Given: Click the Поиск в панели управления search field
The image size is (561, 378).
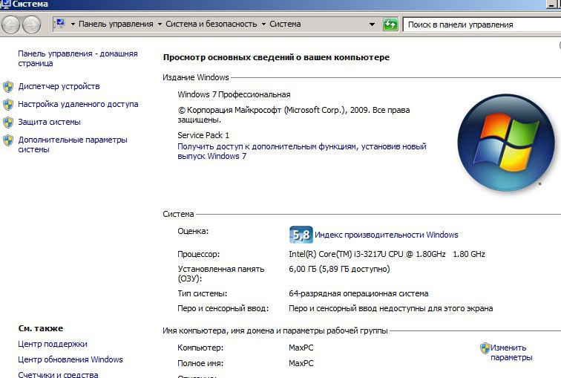Looking at the screenshot, I should pos(482,25).
